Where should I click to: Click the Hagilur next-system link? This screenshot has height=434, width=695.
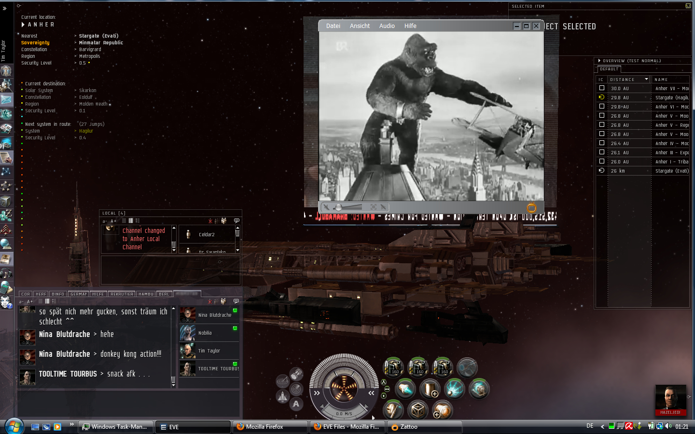click(86, 131)
